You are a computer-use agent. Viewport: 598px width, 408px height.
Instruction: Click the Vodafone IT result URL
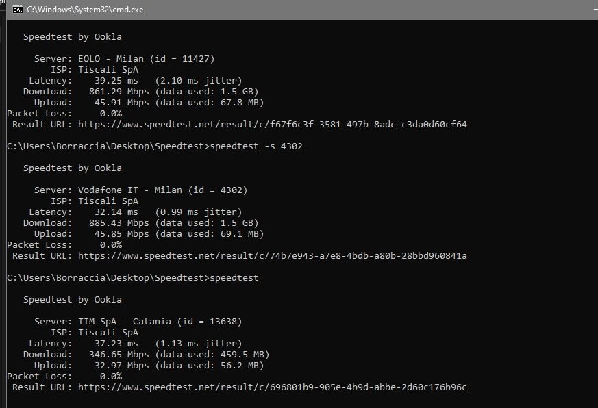[x=273, y=256]
